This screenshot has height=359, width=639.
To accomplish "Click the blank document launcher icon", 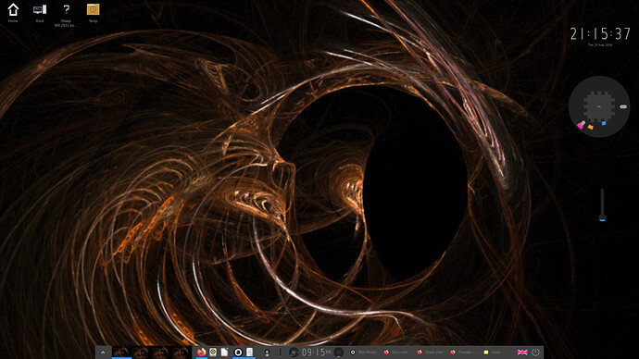I will click(x=224, y=353).
